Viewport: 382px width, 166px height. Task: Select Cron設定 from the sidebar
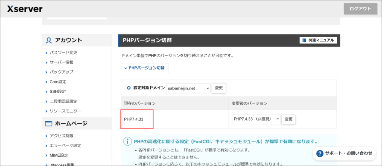[x=58, y=82]
